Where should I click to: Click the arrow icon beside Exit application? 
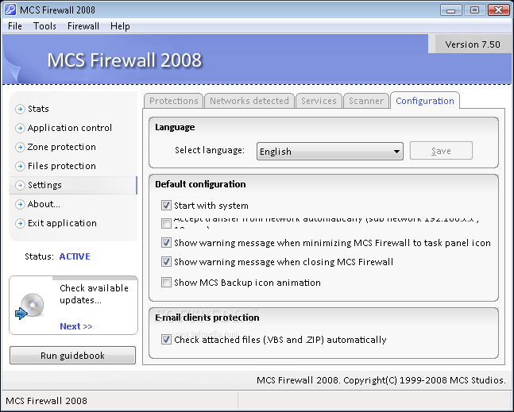(20, 223)
